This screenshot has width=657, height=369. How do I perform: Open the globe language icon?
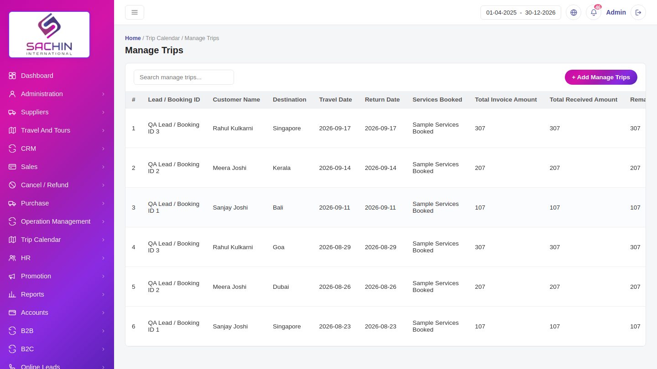point(574,12)
